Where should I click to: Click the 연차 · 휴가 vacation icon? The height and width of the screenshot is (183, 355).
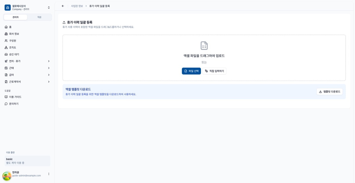6,61
